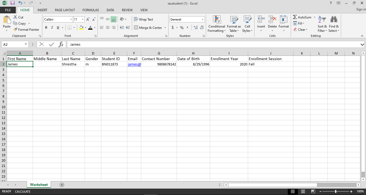Align text right in cell
The width and height of the screenshot is (366, 195).
pos(114,28)
